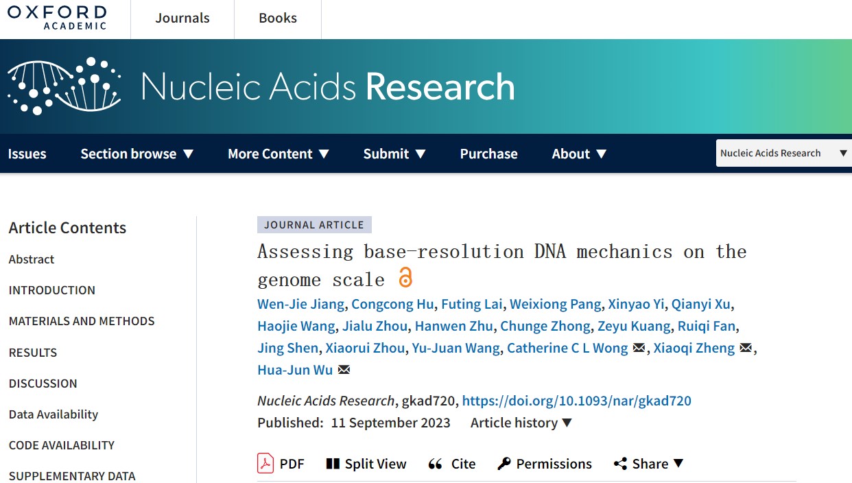The width and height of the screenshot is (852, 483).
Task: Expand the More Content menu
Action: (279, 154)
